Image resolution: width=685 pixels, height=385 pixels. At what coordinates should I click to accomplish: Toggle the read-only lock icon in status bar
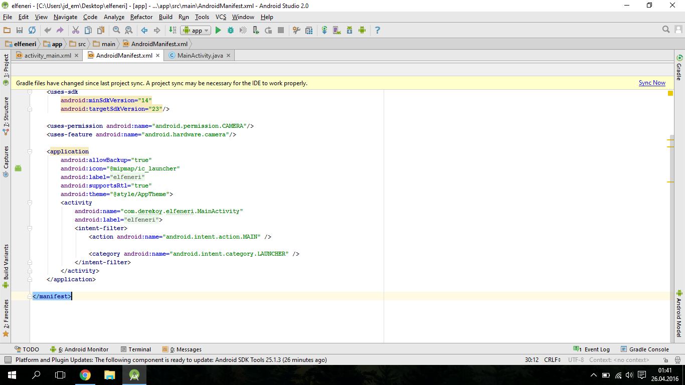665,360
